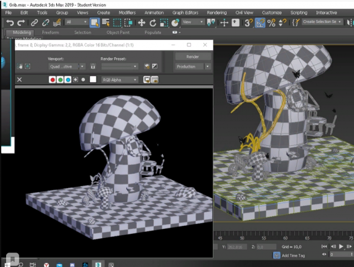Switch to the Object Paint ribbon tab
The width and height of the screenshot is (354, 267).
pos(118,32)
